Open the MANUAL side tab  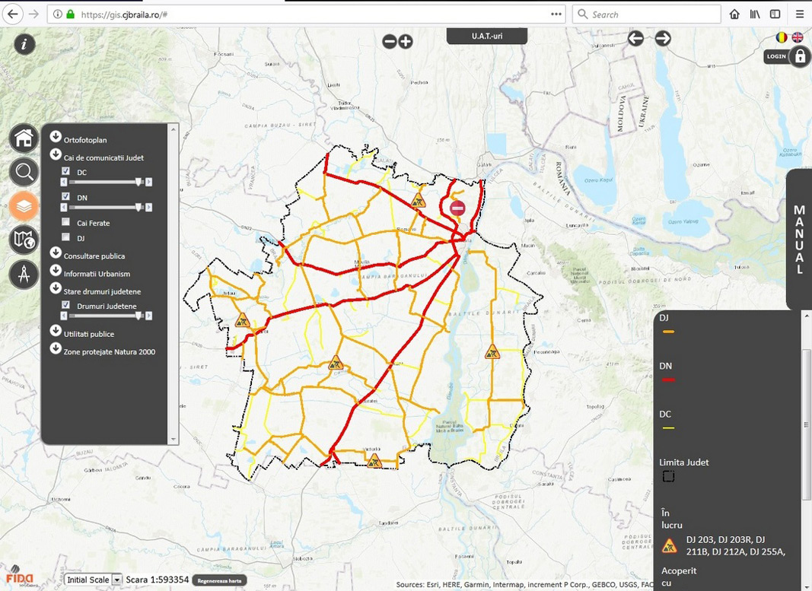point(798,240)
